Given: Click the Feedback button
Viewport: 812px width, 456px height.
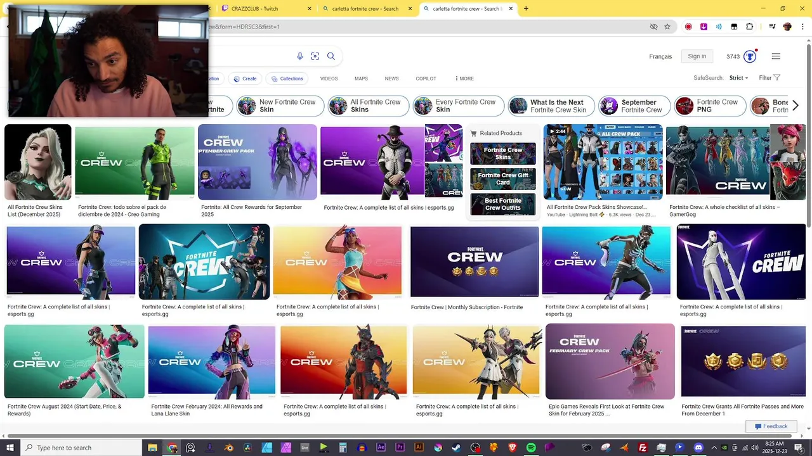Looking at the screenshot, I should tap(771, 426).
